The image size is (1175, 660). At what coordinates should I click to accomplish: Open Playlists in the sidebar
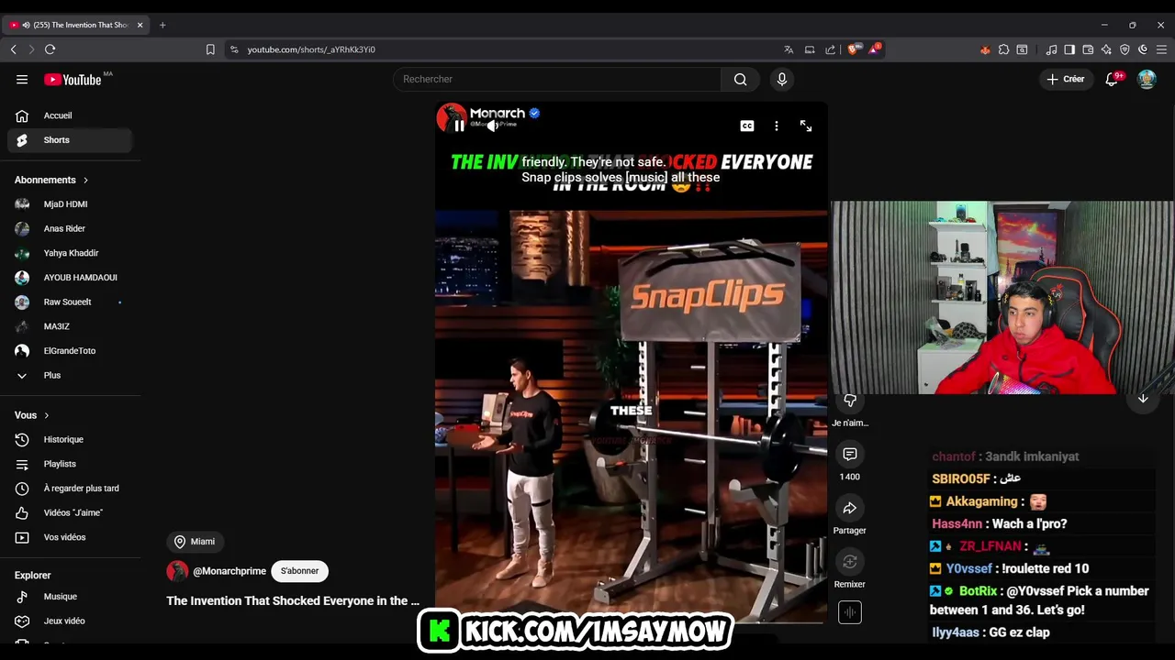70,464
